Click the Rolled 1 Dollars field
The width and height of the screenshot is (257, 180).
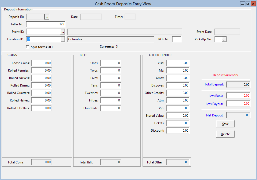41,108
